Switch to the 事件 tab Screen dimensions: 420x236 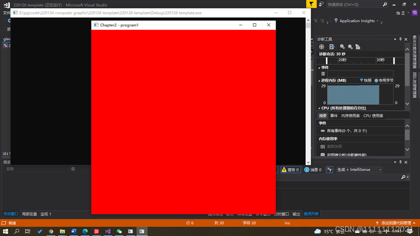coord(334,116)
